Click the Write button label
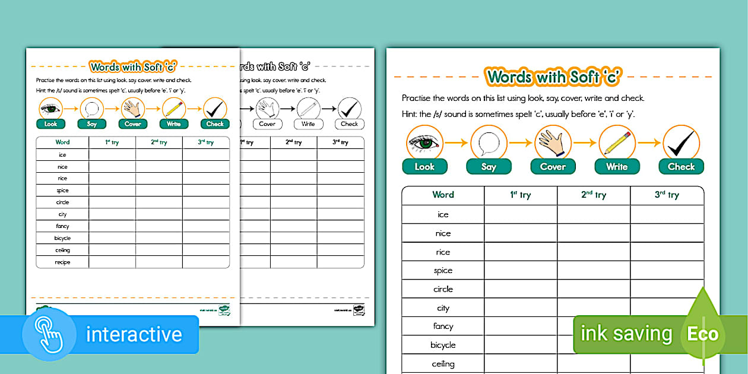This screenshot has width=748, height=374. 617,167
